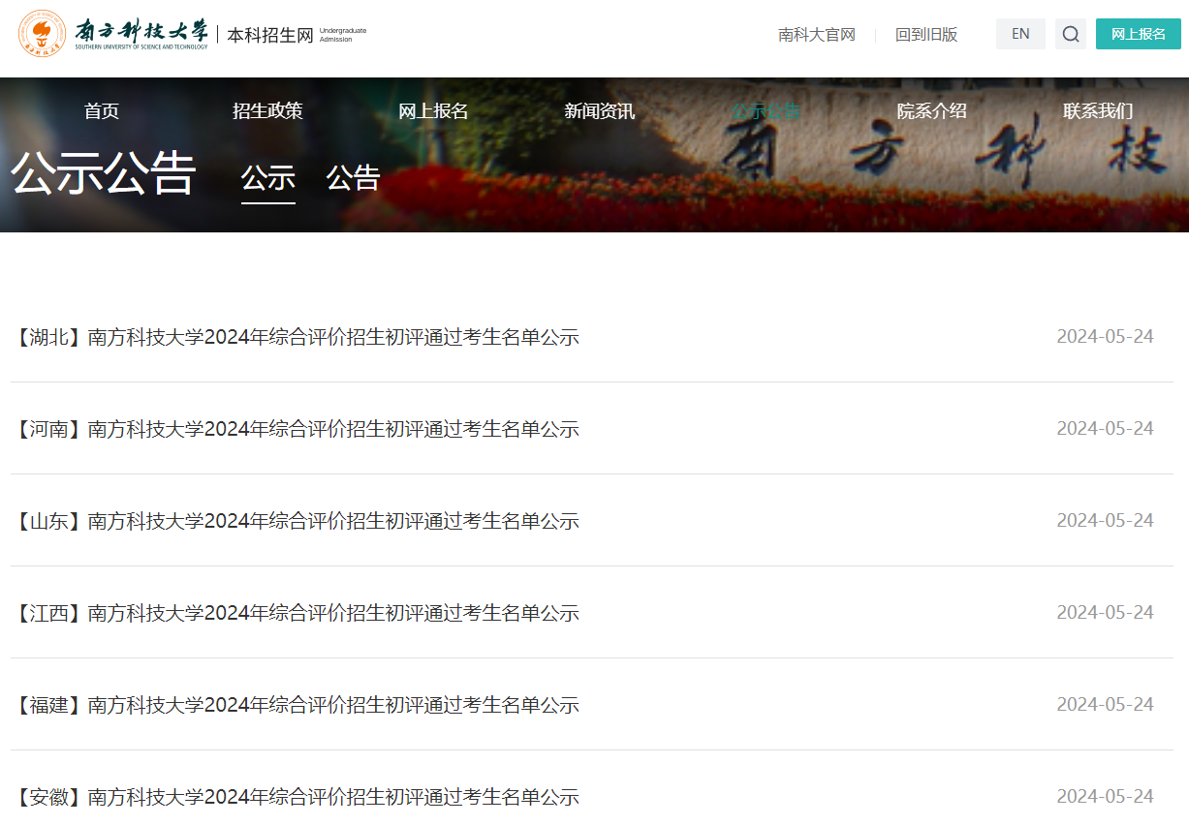Open 首页 in the navigation bar

click(102, 111)
